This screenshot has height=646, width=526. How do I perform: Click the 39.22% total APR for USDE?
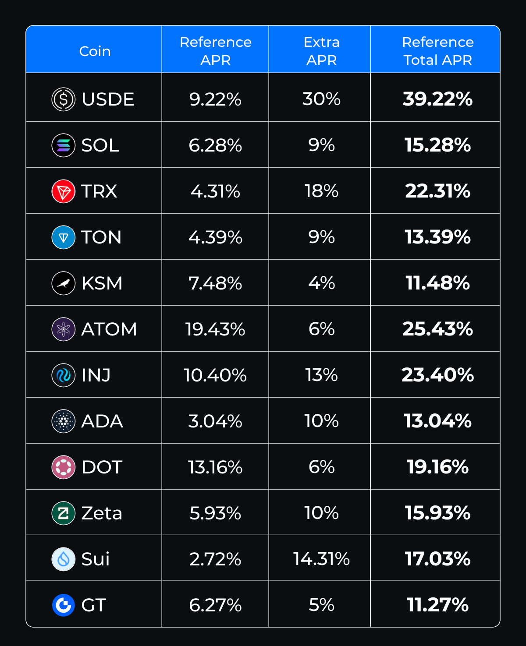pos(437,99)
